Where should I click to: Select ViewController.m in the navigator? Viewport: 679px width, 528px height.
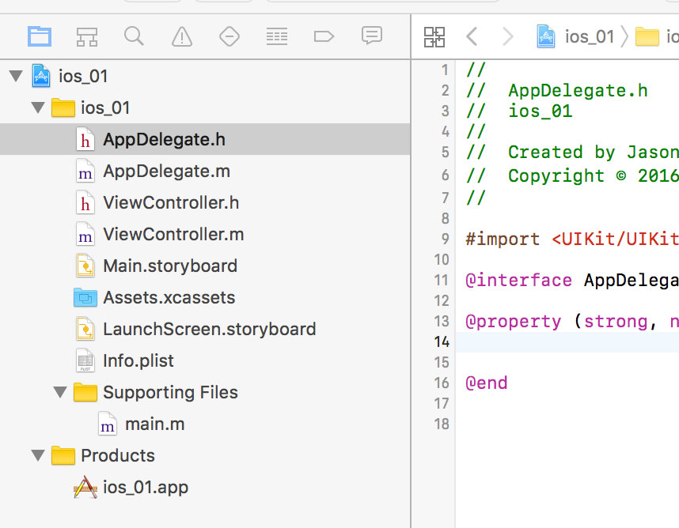173,235
